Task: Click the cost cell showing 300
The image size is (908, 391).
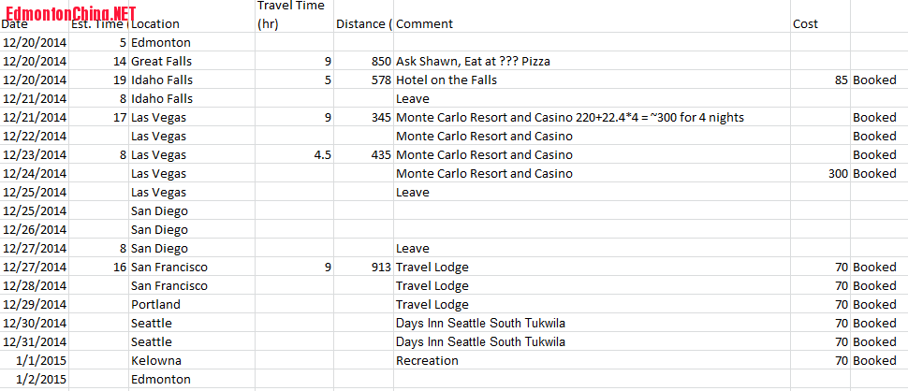Action: point(837,173)
